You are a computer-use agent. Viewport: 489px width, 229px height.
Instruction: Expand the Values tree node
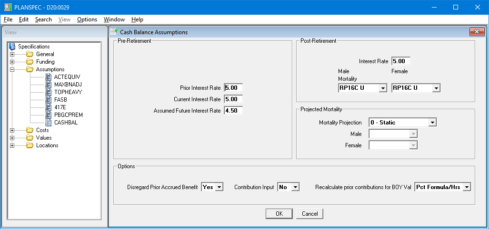click(12, 138)
